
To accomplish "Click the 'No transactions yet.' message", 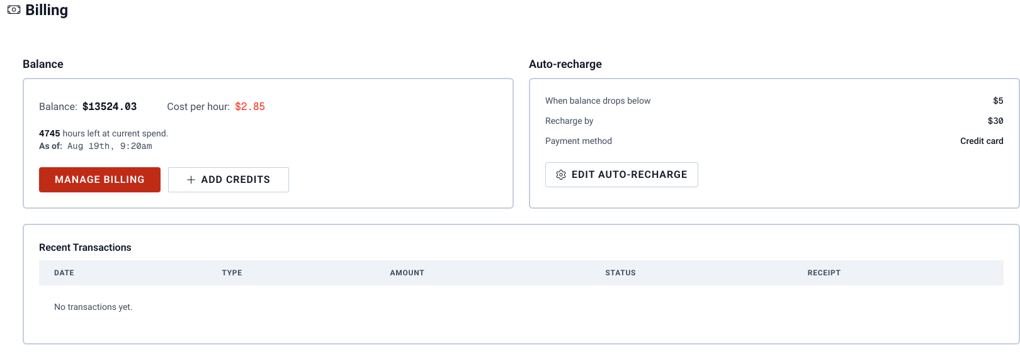I will [93, 307].
